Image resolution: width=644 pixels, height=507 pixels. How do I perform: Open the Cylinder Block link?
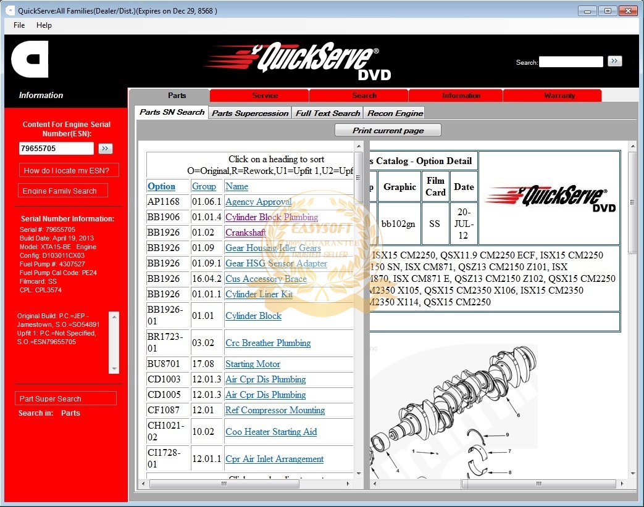253,316
